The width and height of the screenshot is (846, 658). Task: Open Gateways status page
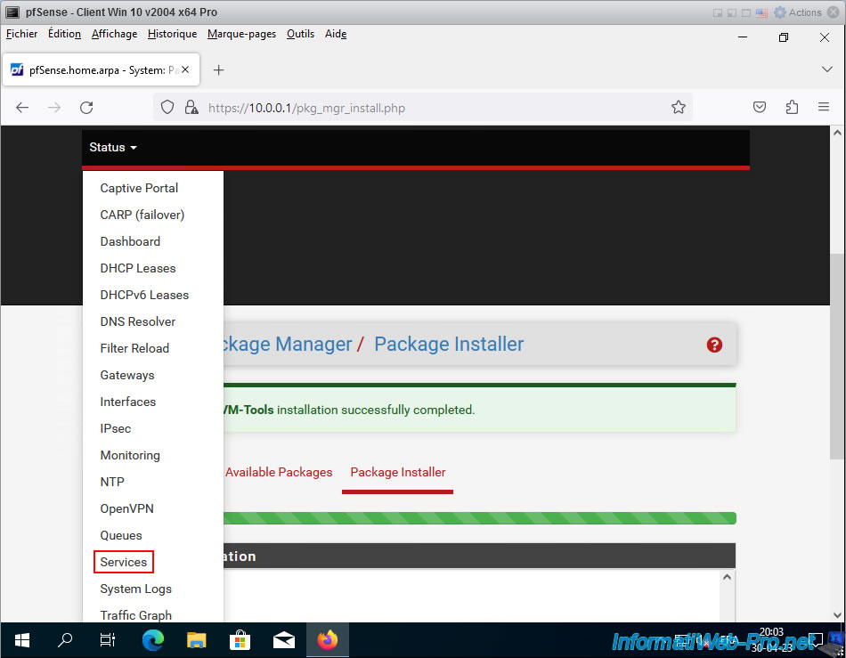[x=127, y=376]
